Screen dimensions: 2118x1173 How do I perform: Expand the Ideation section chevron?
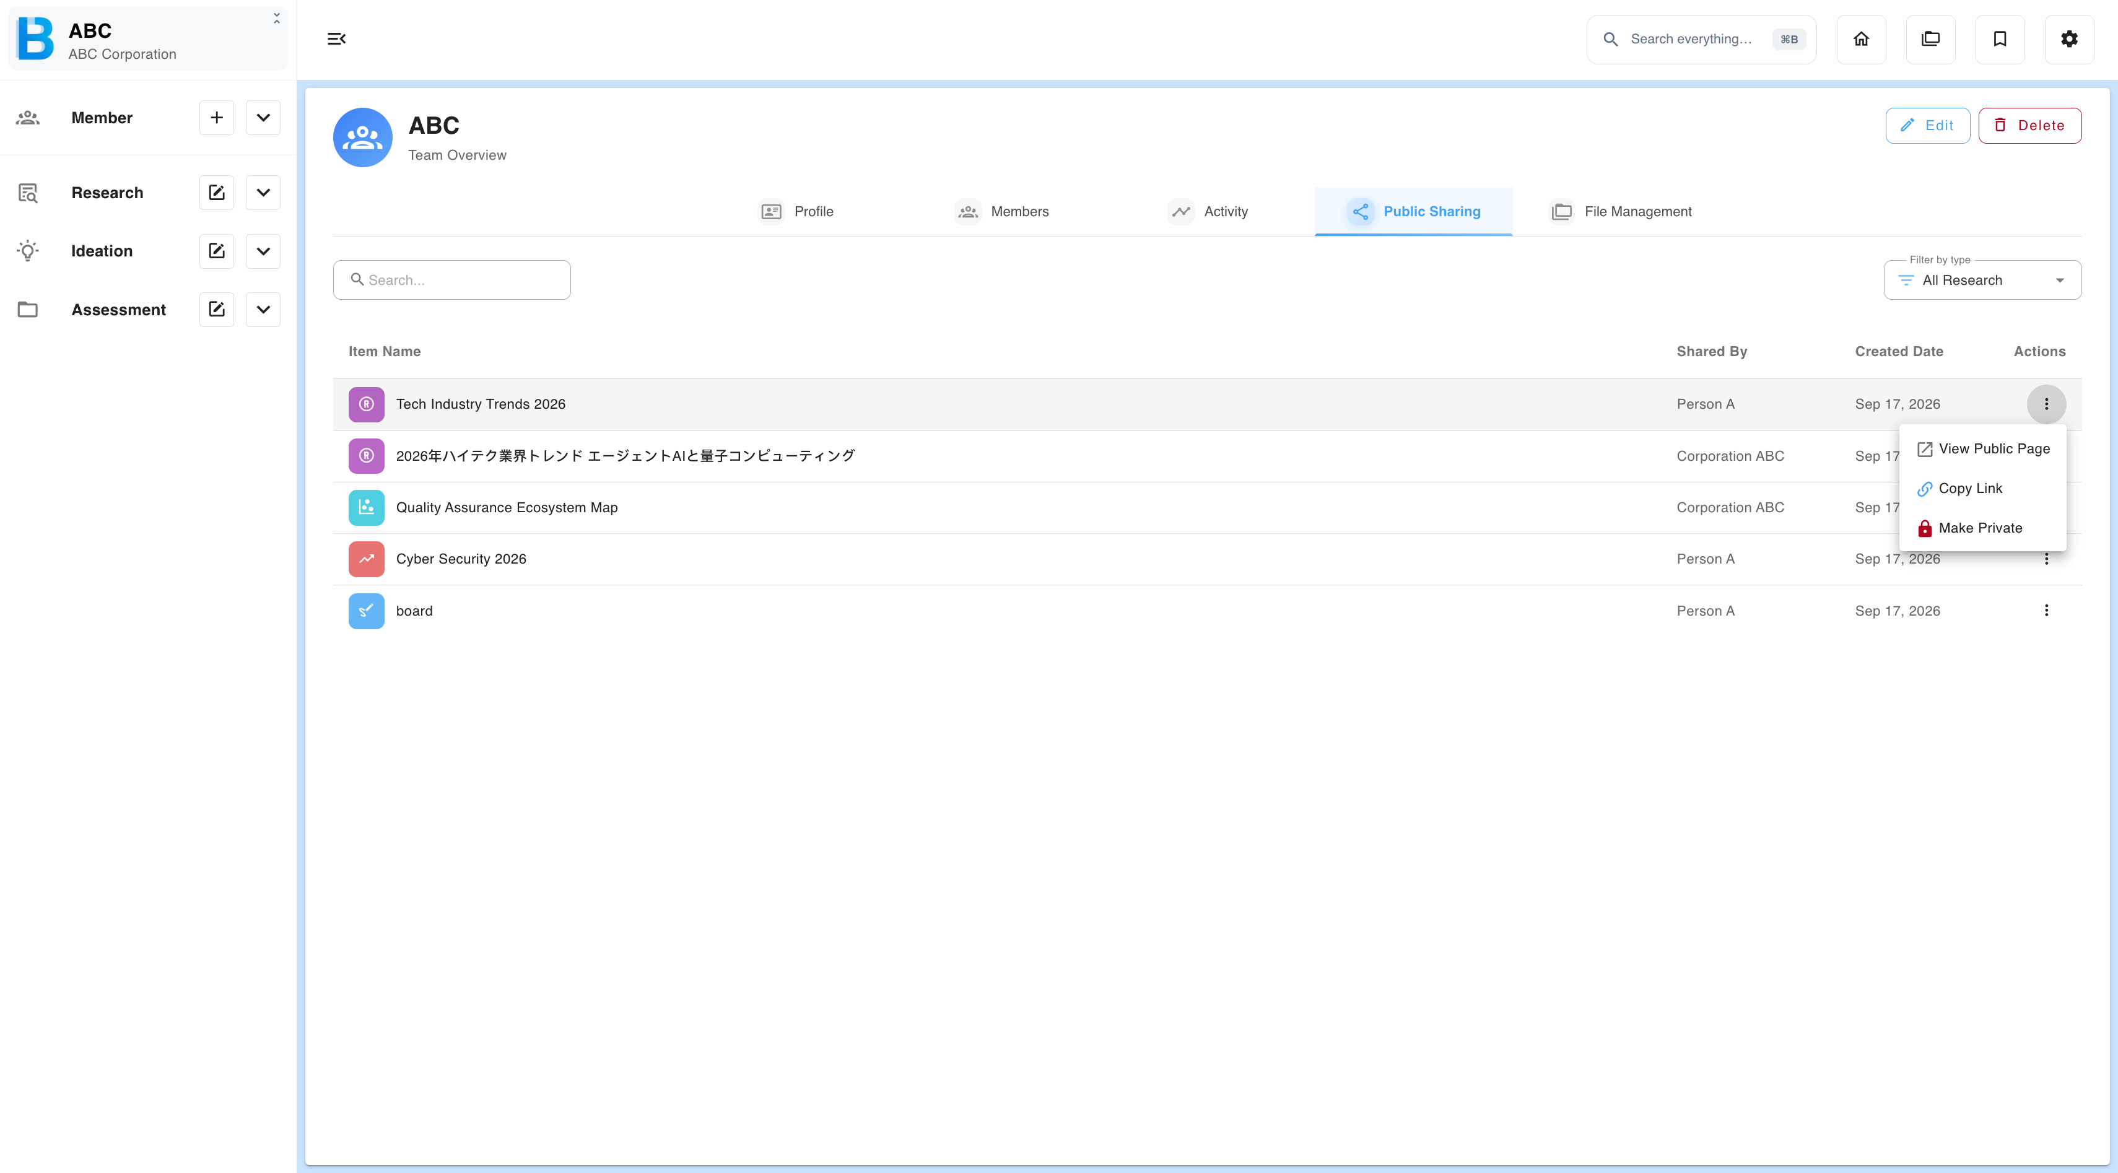(263, 251)
